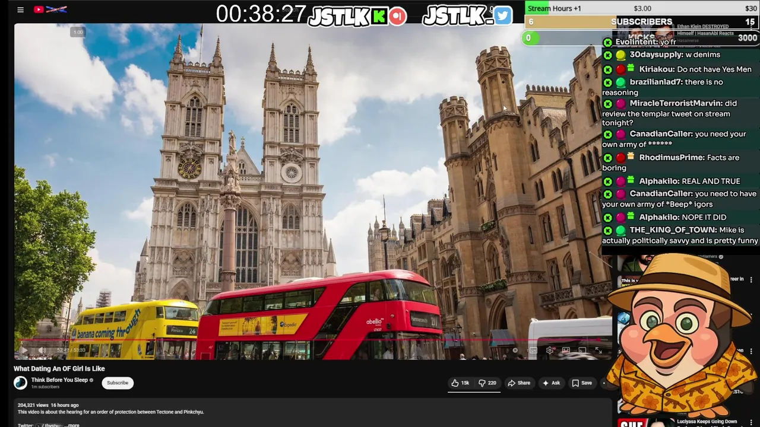Click MiracleTerroristMarvin's magenta avatar badge
This screenshot has width=760, height=427.
pyautogui.click(x=620, y=104)
